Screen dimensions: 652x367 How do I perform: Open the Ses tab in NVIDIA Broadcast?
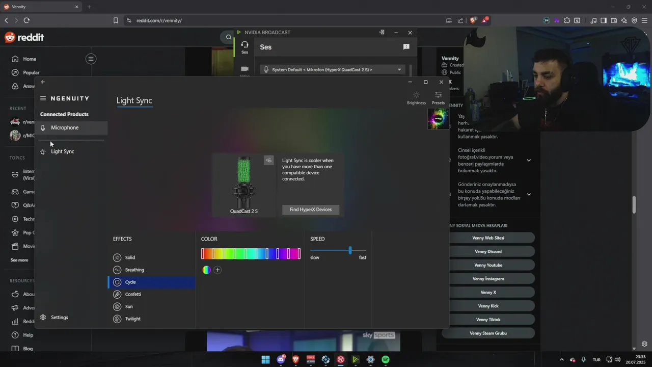click(x=244, y=47)
